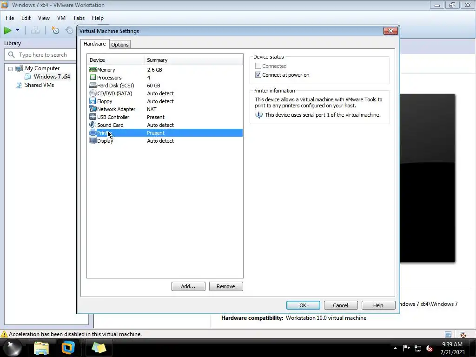Screen dimensions: 476x357
Task: Confirm settings with OK button
Action: [303, 305]
